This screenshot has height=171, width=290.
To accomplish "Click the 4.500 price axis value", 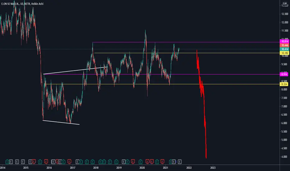I will [x=284, y=148].
